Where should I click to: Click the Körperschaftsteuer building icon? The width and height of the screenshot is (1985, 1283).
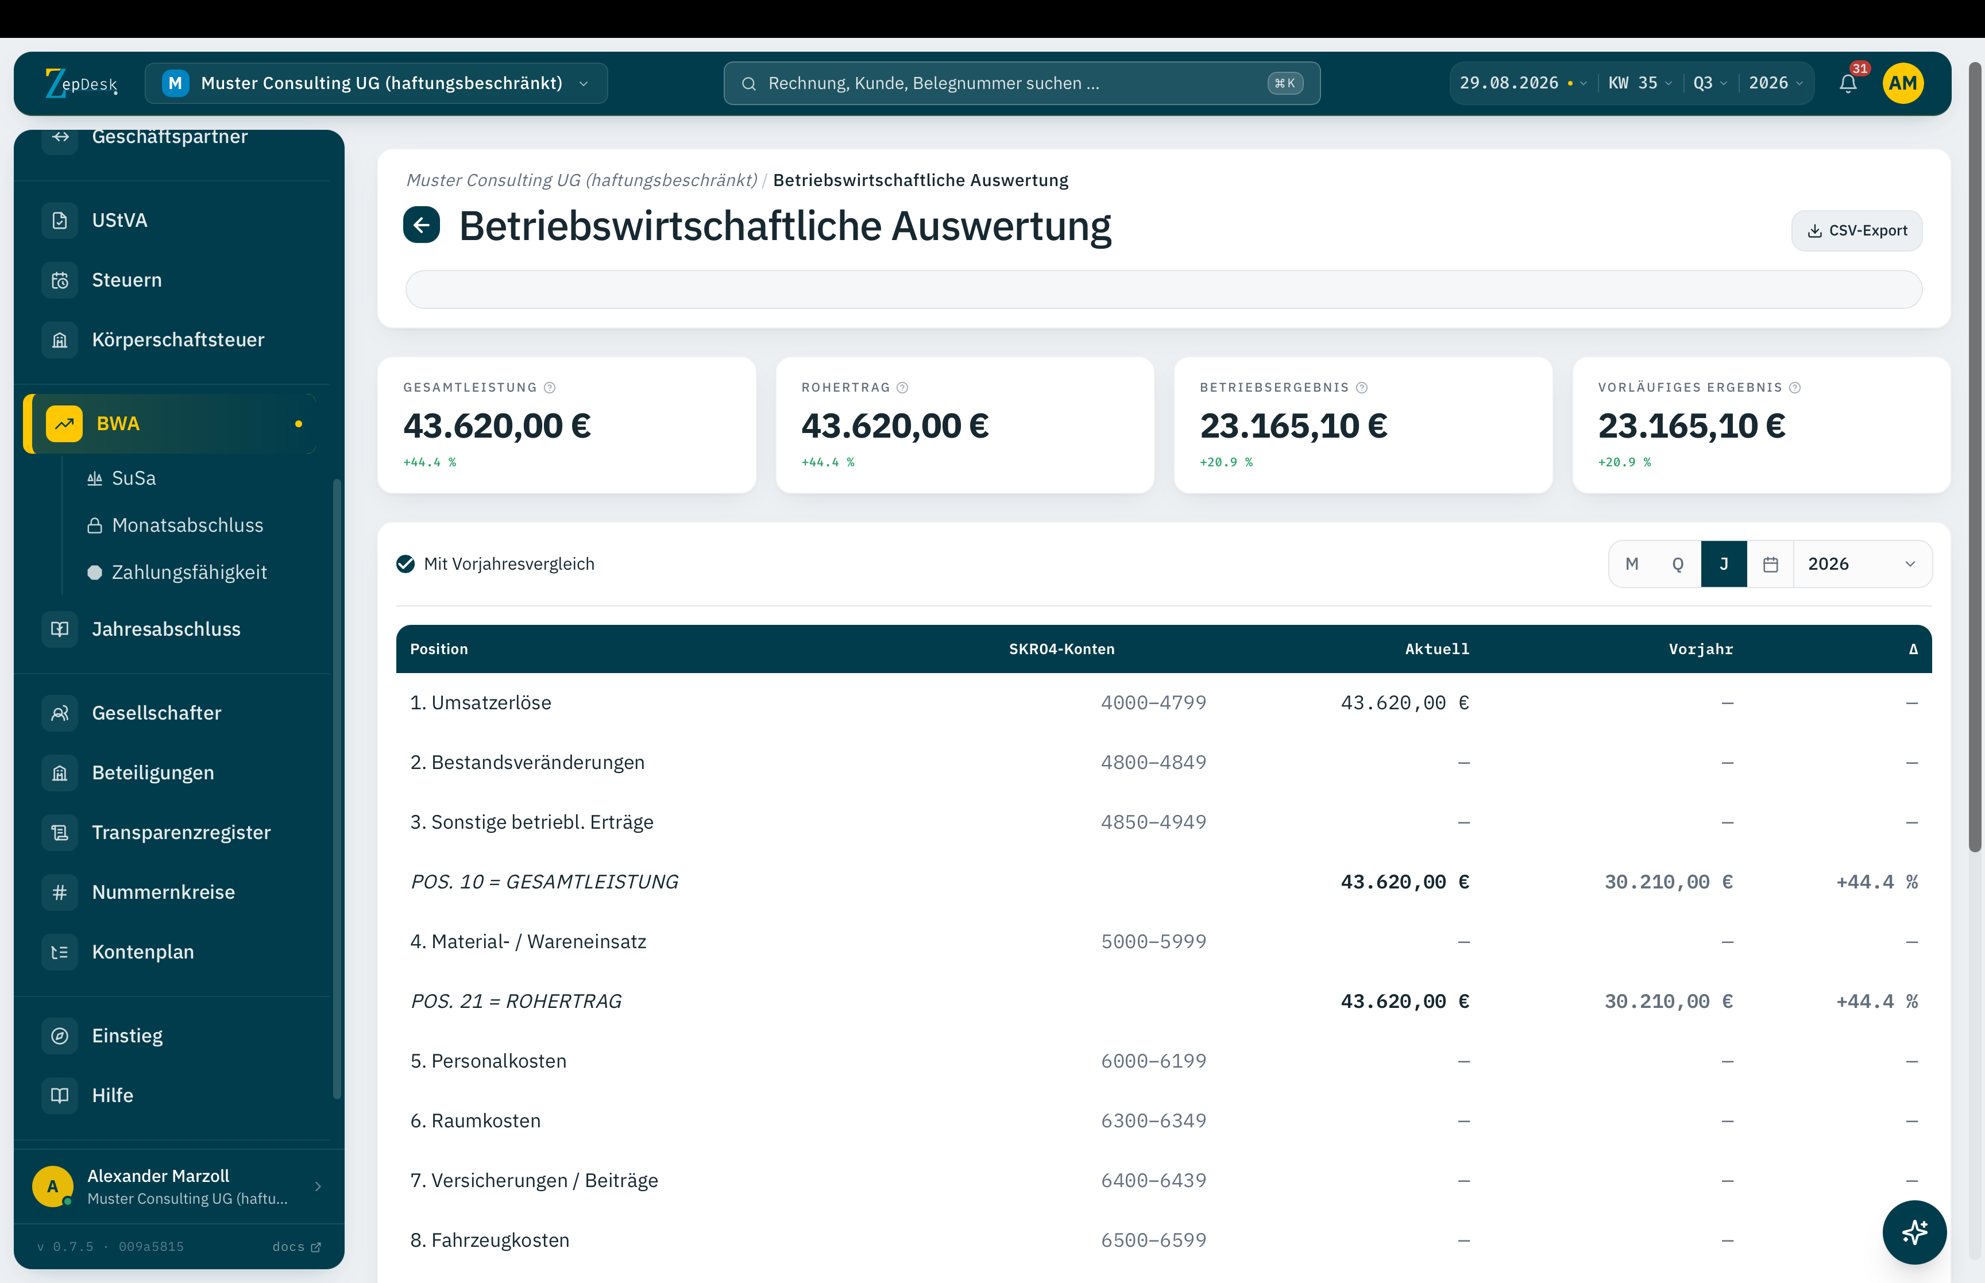coord(60,340)
